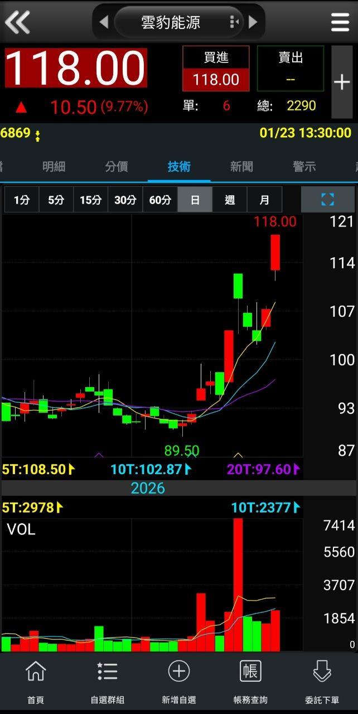This screenshot has width=358, height=714.
Task: Tap the 賣出 sell price button
Action: pyautogui.click(x=290, y=69)
